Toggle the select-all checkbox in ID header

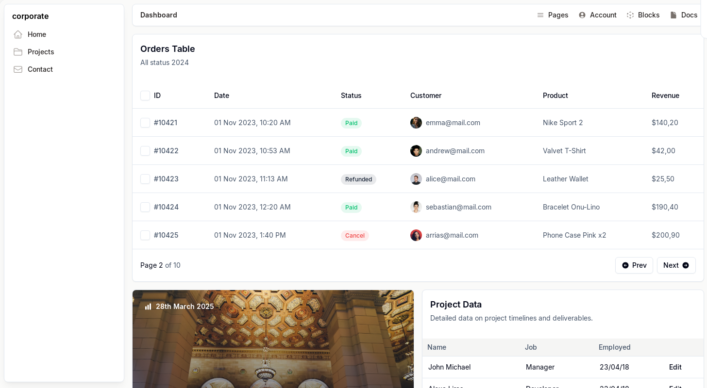145,96
